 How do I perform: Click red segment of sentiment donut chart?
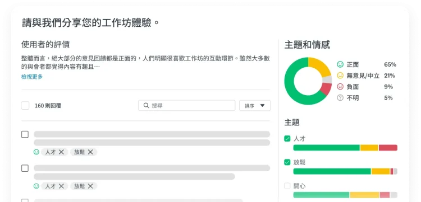click(x=326, y=88)
